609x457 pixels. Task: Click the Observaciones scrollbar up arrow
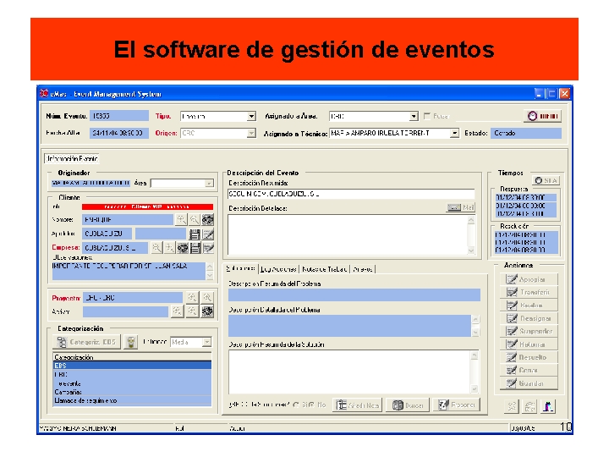point(210,267)
